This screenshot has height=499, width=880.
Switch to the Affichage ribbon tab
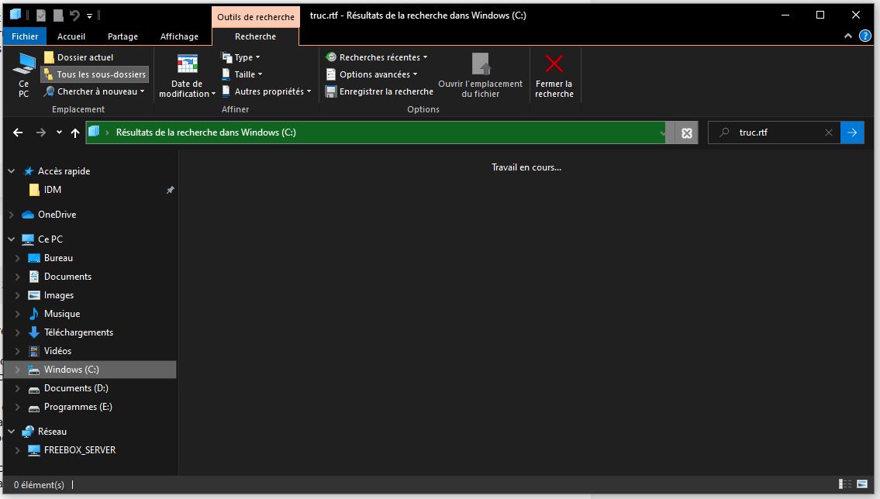(x=180, y=36)
